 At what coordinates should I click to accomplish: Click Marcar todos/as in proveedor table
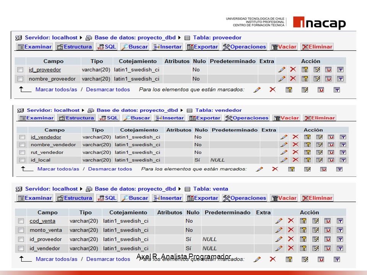tap(56, 89)
